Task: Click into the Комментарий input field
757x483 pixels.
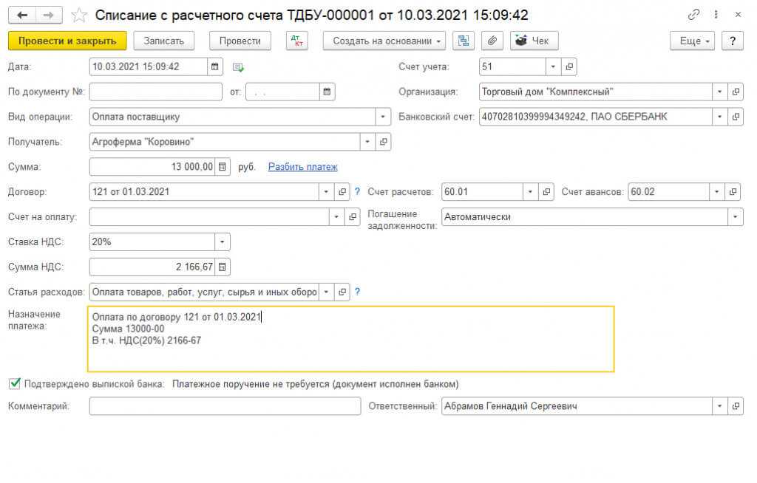Action: pyautogui.click(x=224, y=406)
